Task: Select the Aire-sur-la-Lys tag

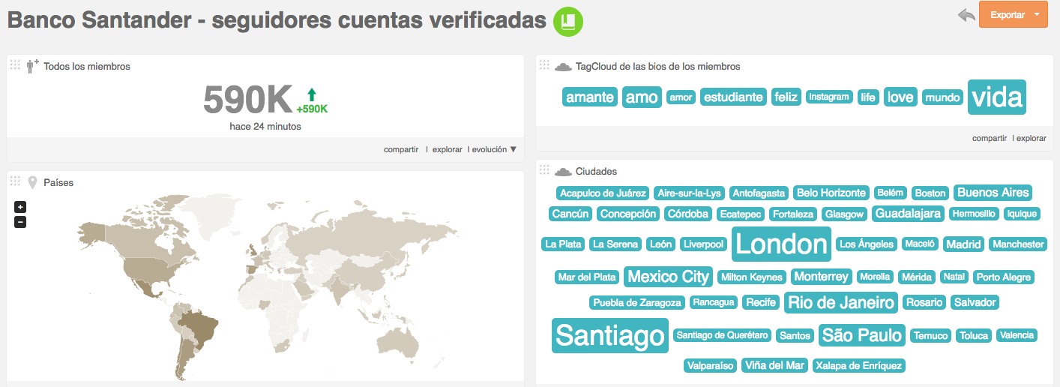Action: tap(688, 193)
